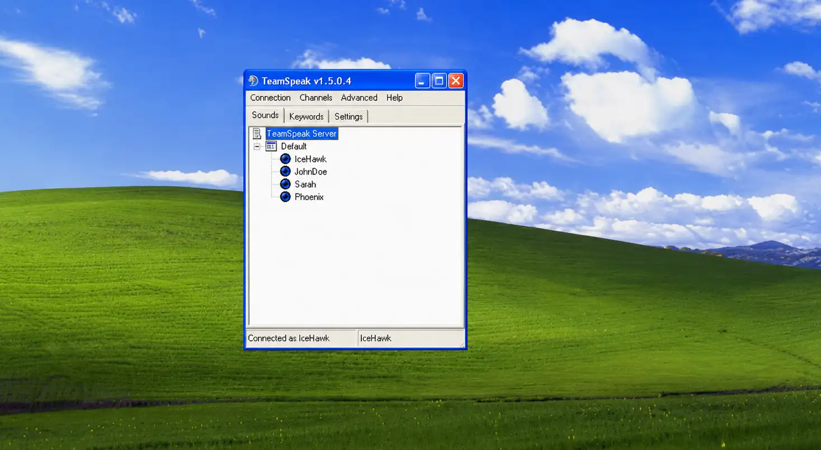Collapse the Default channel tree node
This screenshot has width=821, height=450.
pos(257,146)
